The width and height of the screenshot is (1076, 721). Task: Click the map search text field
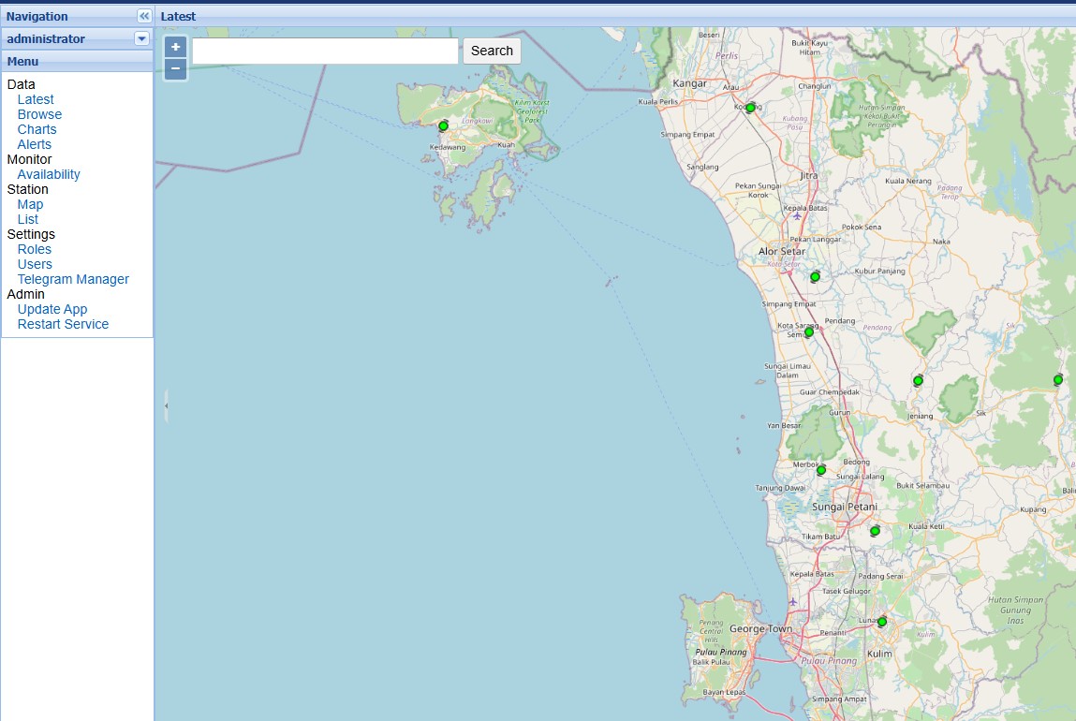tap(325, 51)
